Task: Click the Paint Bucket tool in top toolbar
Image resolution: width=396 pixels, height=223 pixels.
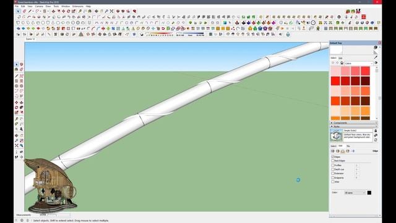Action: click(x=89, y=11)
